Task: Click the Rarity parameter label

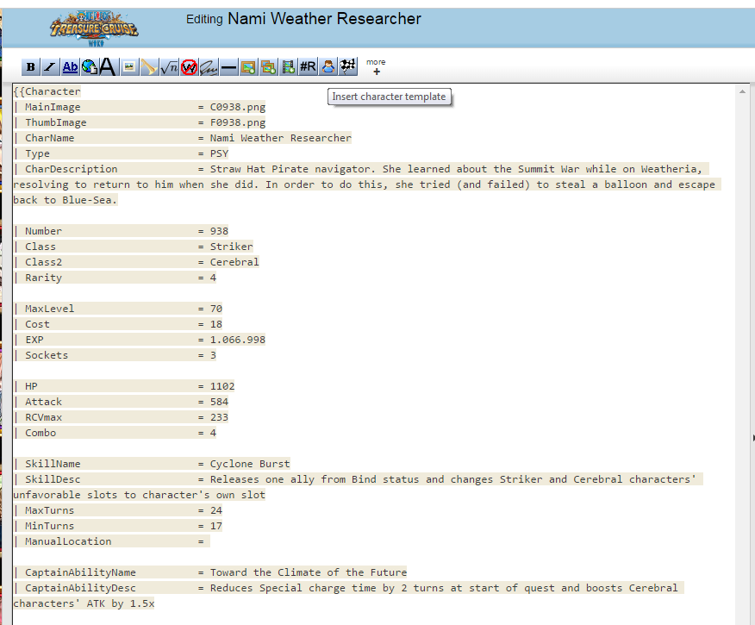Action: [x=43, y=278]
